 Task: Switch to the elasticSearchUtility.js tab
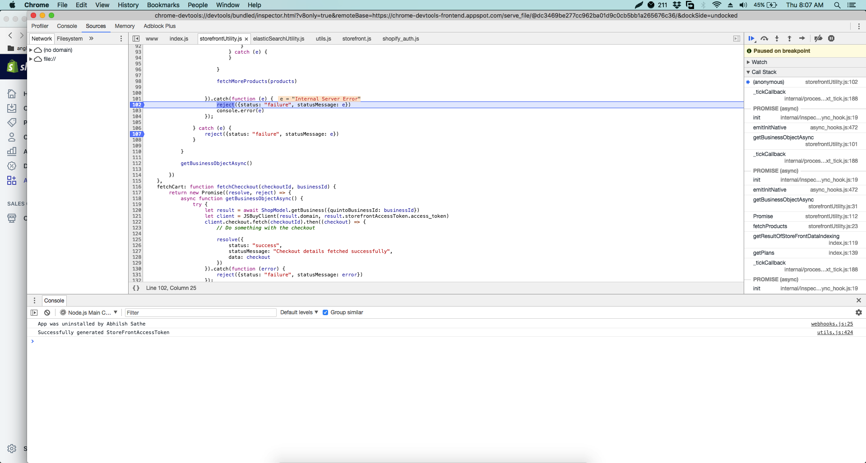278,39
